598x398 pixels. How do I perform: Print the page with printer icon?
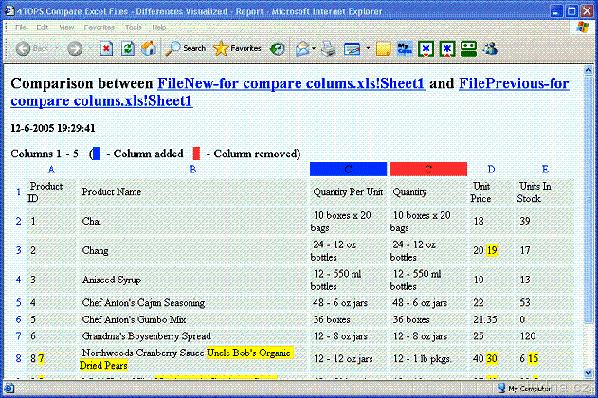(x=328, y=48)
